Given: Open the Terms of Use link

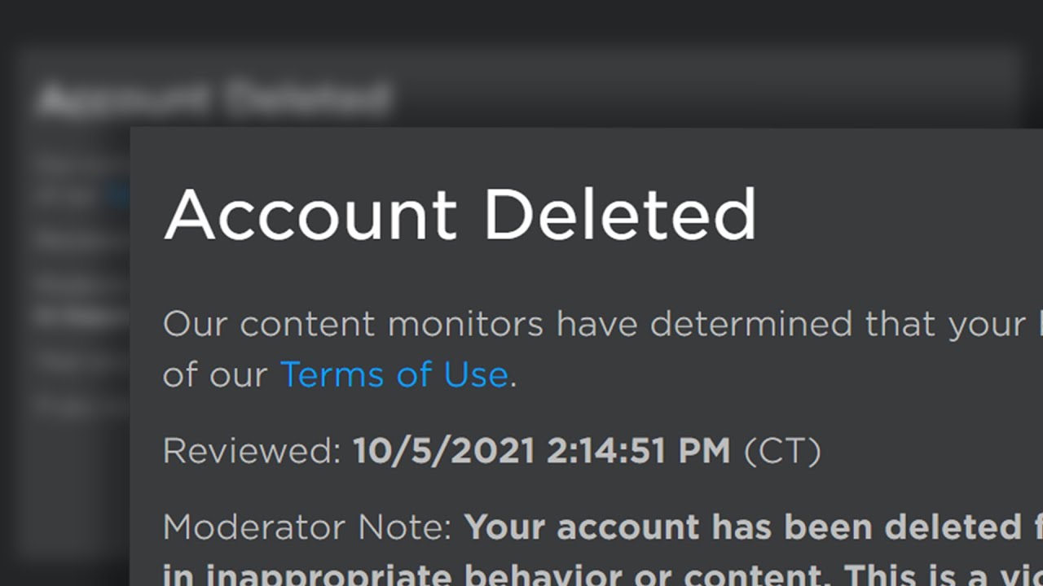Looking at the screenshot, I should (x=394, y=374).
